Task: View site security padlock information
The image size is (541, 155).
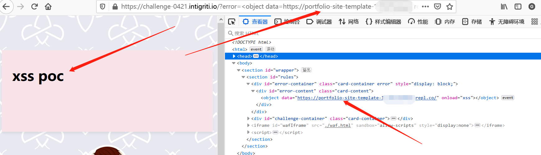Action: (115, 7)
